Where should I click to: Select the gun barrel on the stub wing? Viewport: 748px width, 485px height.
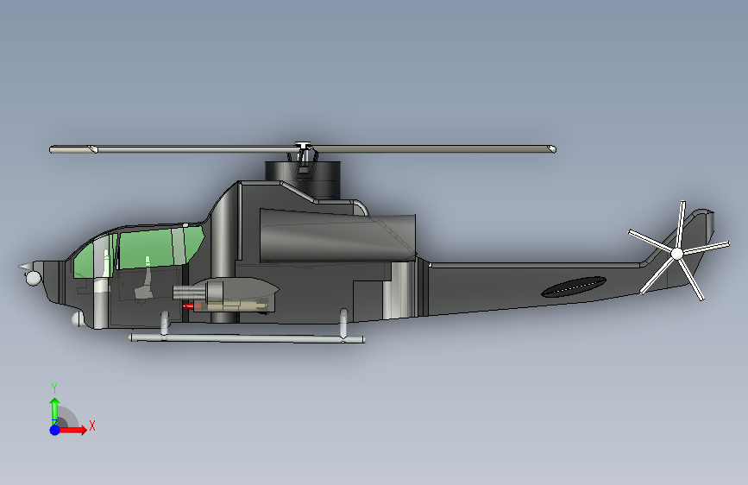pyautogui.click(x=191, y=293)
